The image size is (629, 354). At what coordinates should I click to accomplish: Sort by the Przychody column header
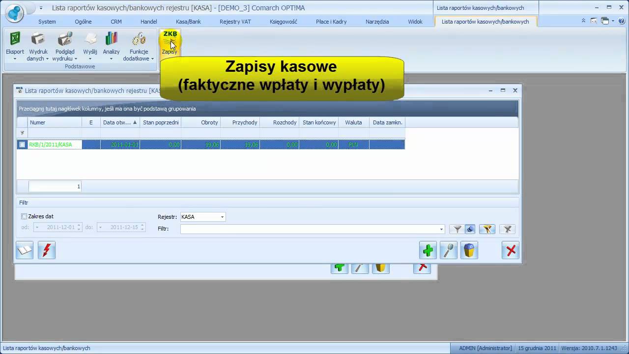(x=240, y=122)
